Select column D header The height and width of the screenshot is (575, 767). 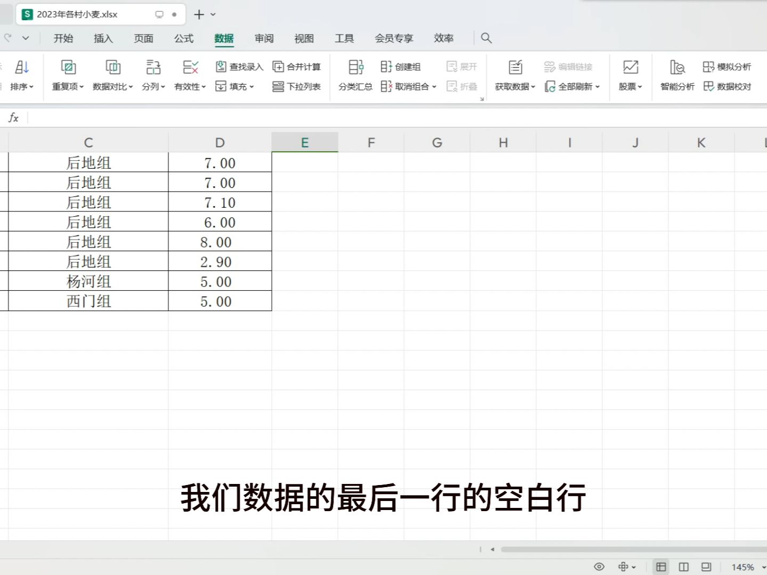[220, 142]
